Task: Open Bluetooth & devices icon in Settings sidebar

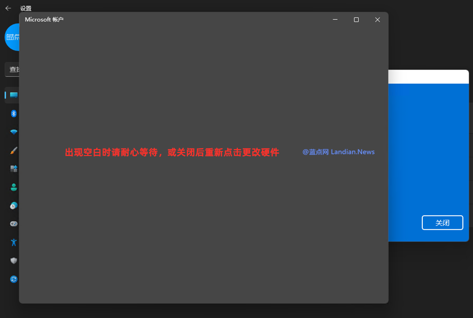Action: click(x=13, y=114)
